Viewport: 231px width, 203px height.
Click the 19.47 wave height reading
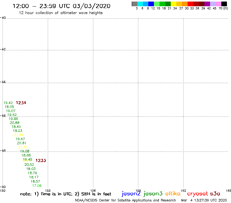coord(20,139)
